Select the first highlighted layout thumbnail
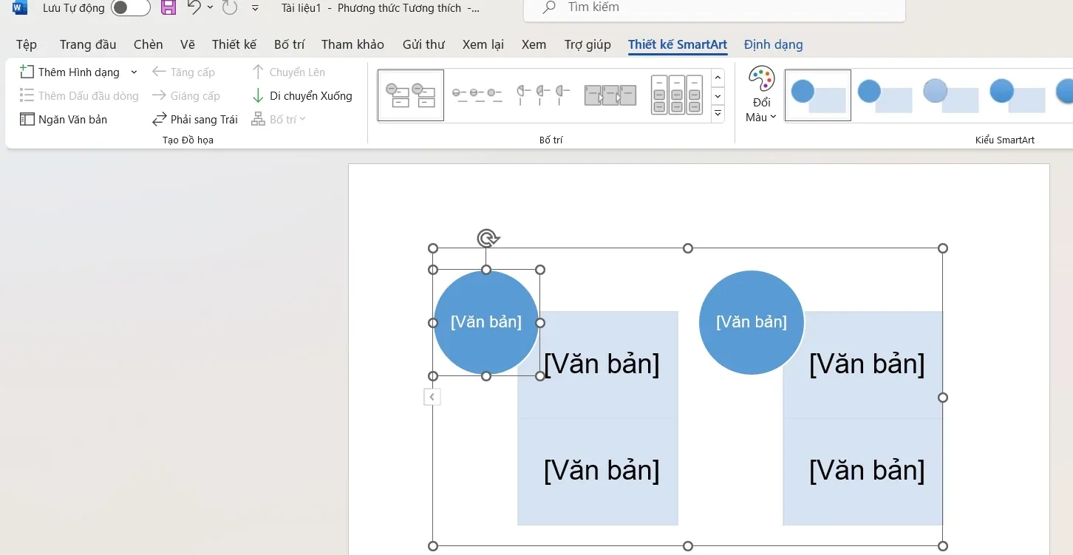The width and height of the screenshot is (1073, 555). click(410, 95)
